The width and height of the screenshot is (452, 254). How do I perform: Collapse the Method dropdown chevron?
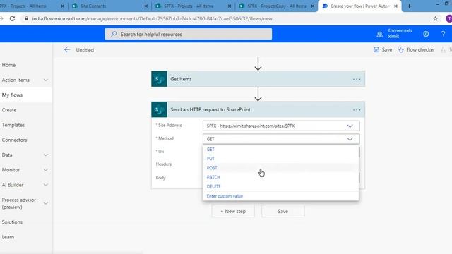point(350,139)
